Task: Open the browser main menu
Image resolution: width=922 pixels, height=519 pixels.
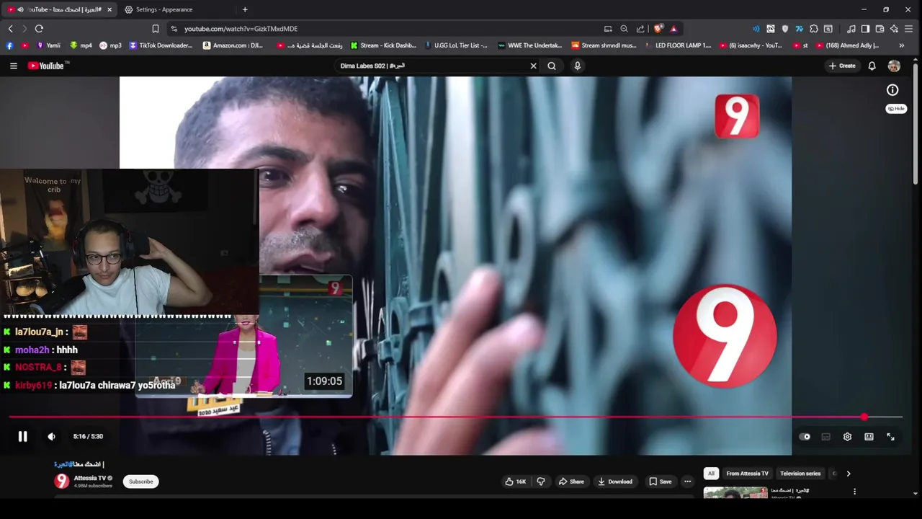Action: click(x=908, y=29)
